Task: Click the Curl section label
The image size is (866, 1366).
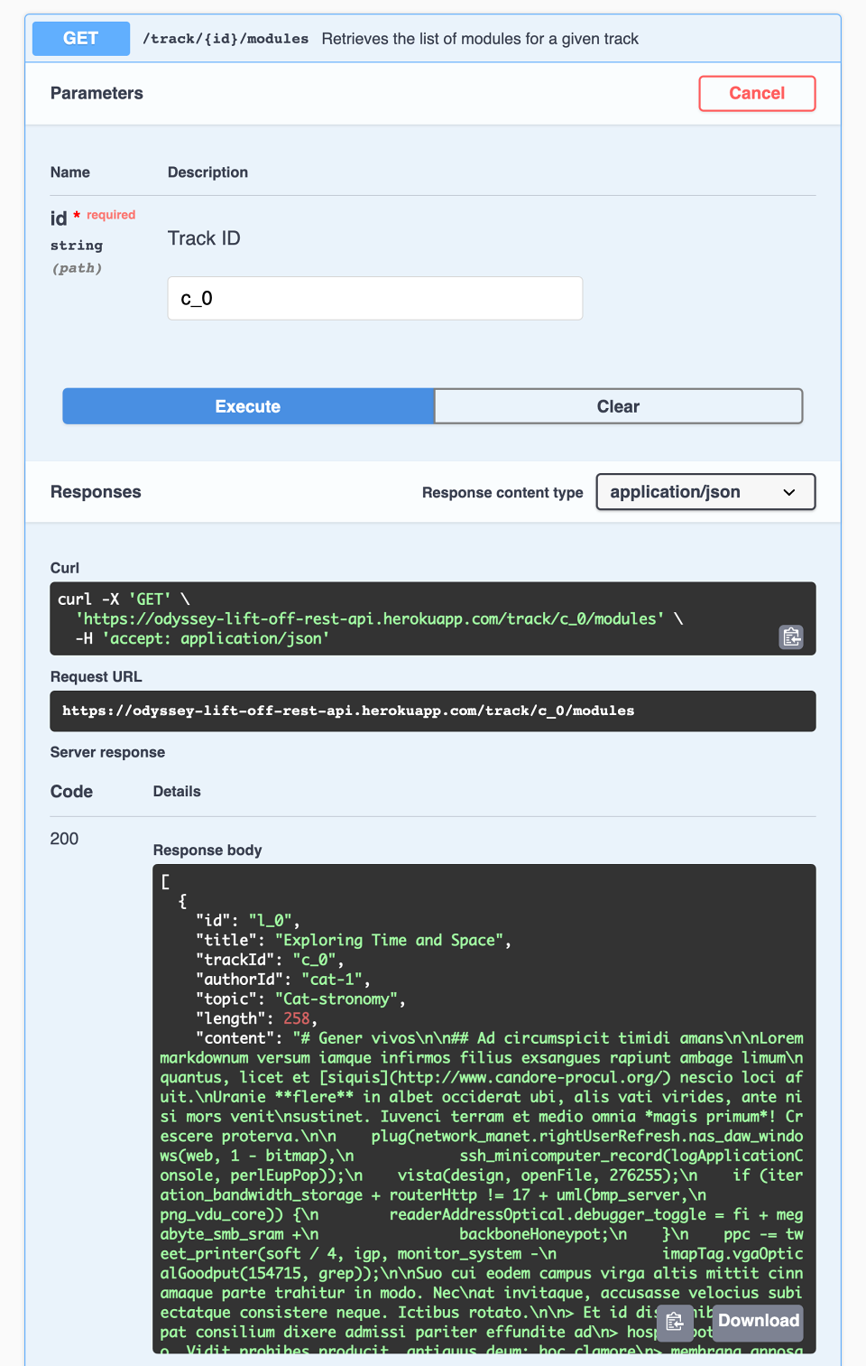Action: click(65, 568)
